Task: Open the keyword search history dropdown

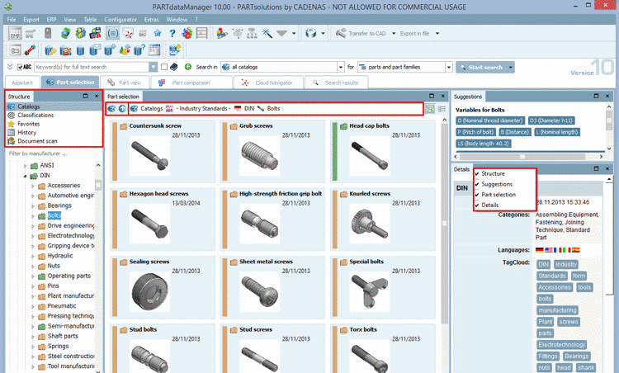Action: (x=154, y=67)
